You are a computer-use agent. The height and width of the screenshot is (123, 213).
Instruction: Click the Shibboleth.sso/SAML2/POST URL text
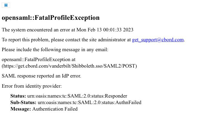(x=69, y=66)
